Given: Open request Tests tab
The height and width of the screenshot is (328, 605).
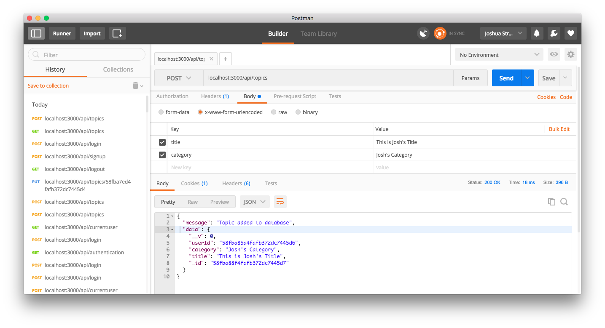Looking at the screenshot, I should coord(335,96).
